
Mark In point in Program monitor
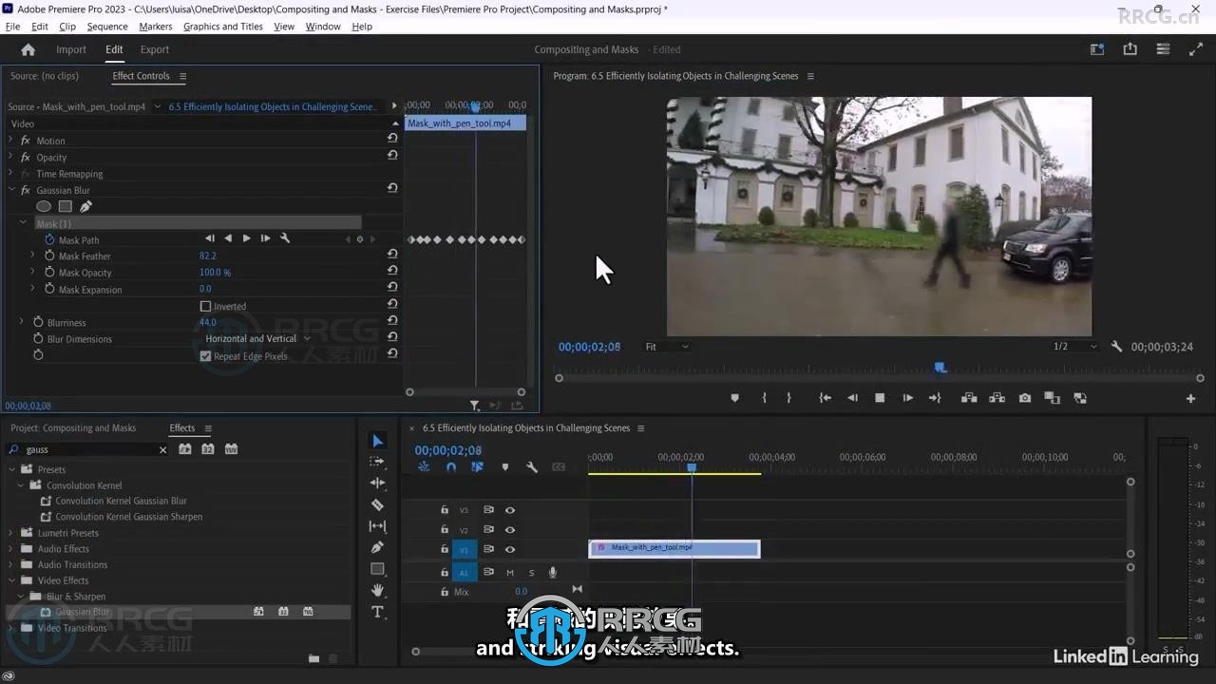coord(764,398)
